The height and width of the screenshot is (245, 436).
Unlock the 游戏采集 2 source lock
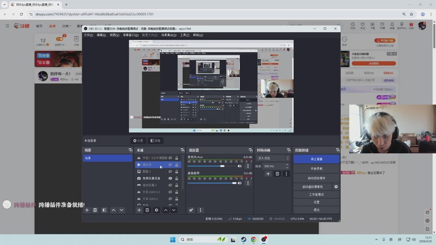(177, 185)
